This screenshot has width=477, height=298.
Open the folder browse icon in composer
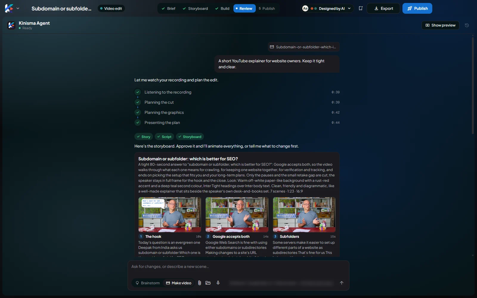click(x=208, y=283)
